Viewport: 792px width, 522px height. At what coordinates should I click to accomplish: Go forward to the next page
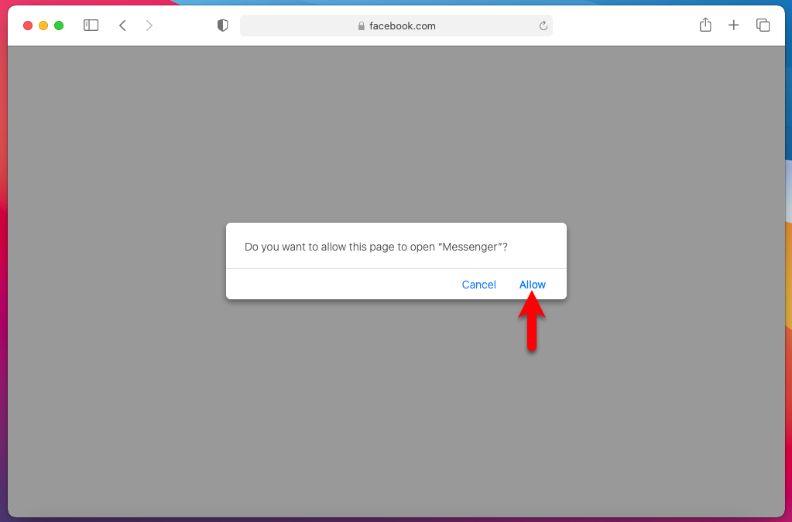tap(149, 26)
